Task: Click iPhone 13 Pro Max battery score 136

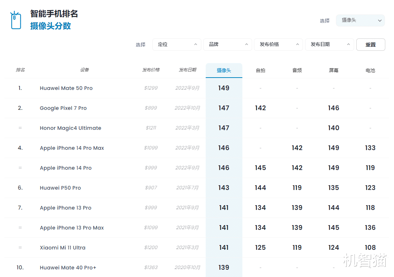Action: pyautogui.click(x=370, y=228)
